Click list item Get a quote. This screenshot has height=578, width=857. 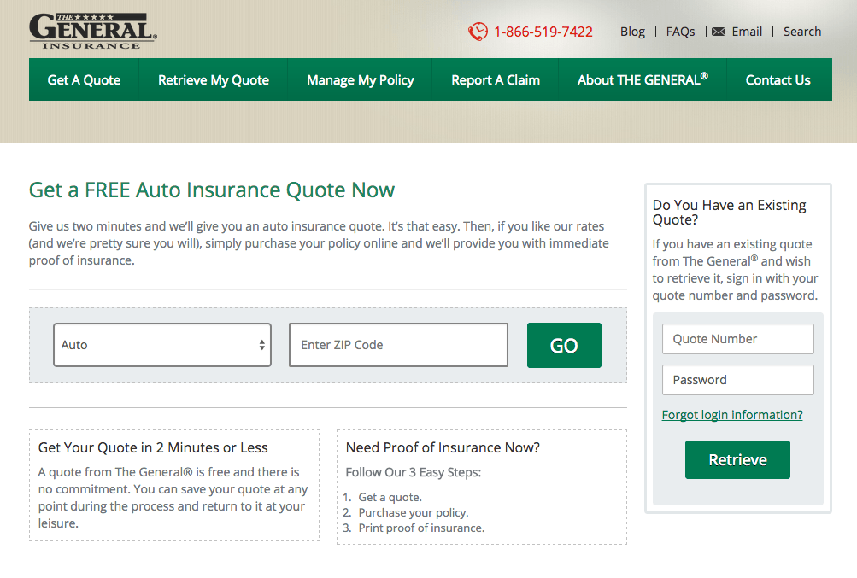(390, 497)
